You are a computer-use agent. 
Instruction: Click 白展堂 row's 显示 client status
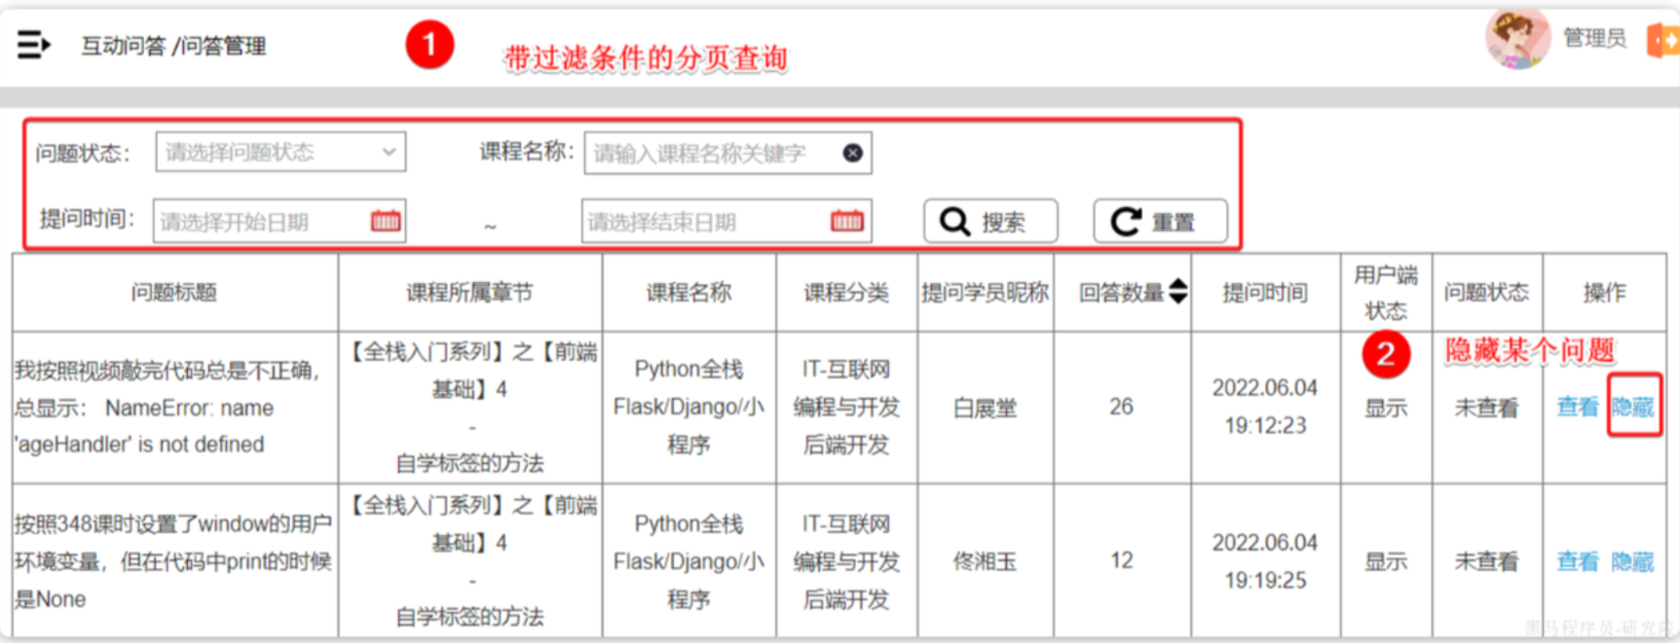pos(1386,408)
